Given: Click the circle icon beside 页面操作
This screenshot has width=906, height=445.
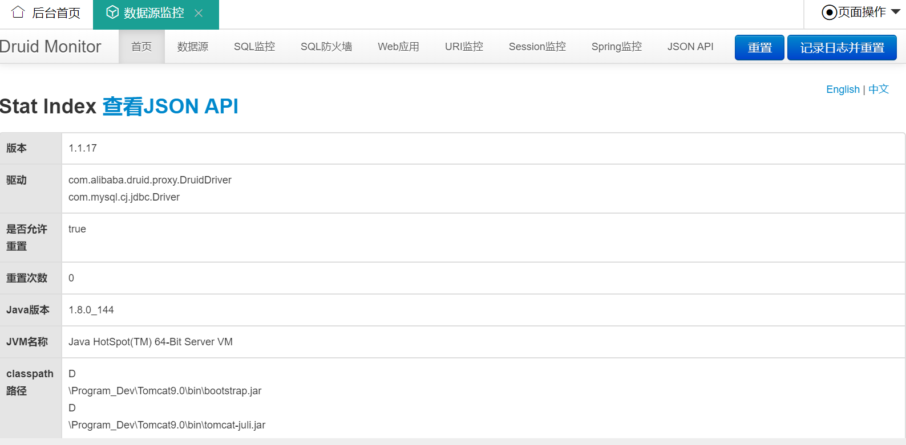Looking at the screenshot, I should [x=829, y=13].
